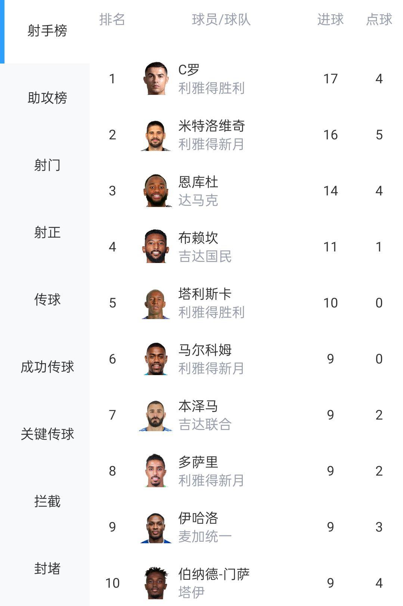Image resolution: width=403 pixels, height=606 pixels.
Task: Select the 射手榜 sidebar tab
Action: click(47, 31)
